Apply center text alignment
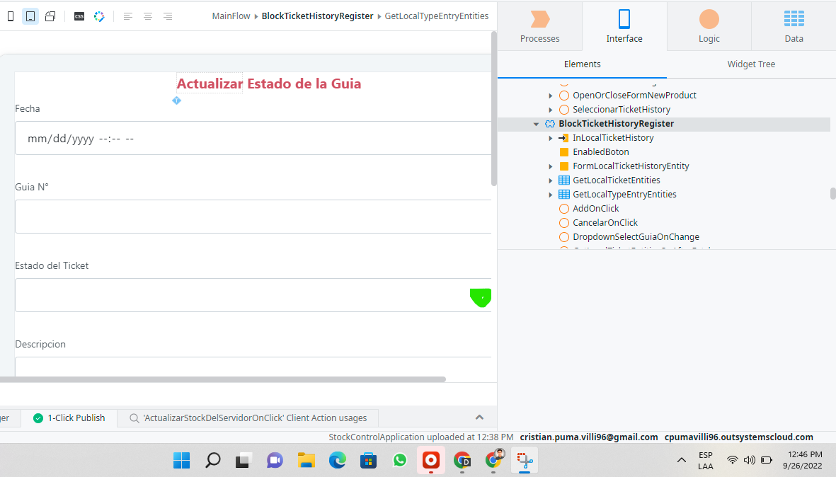836x477 pixels. click(147, 16)
